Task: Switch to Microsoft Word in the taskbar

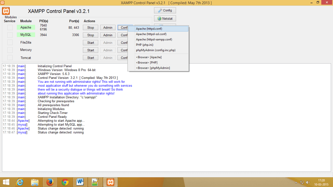Action: click(80, 182)
